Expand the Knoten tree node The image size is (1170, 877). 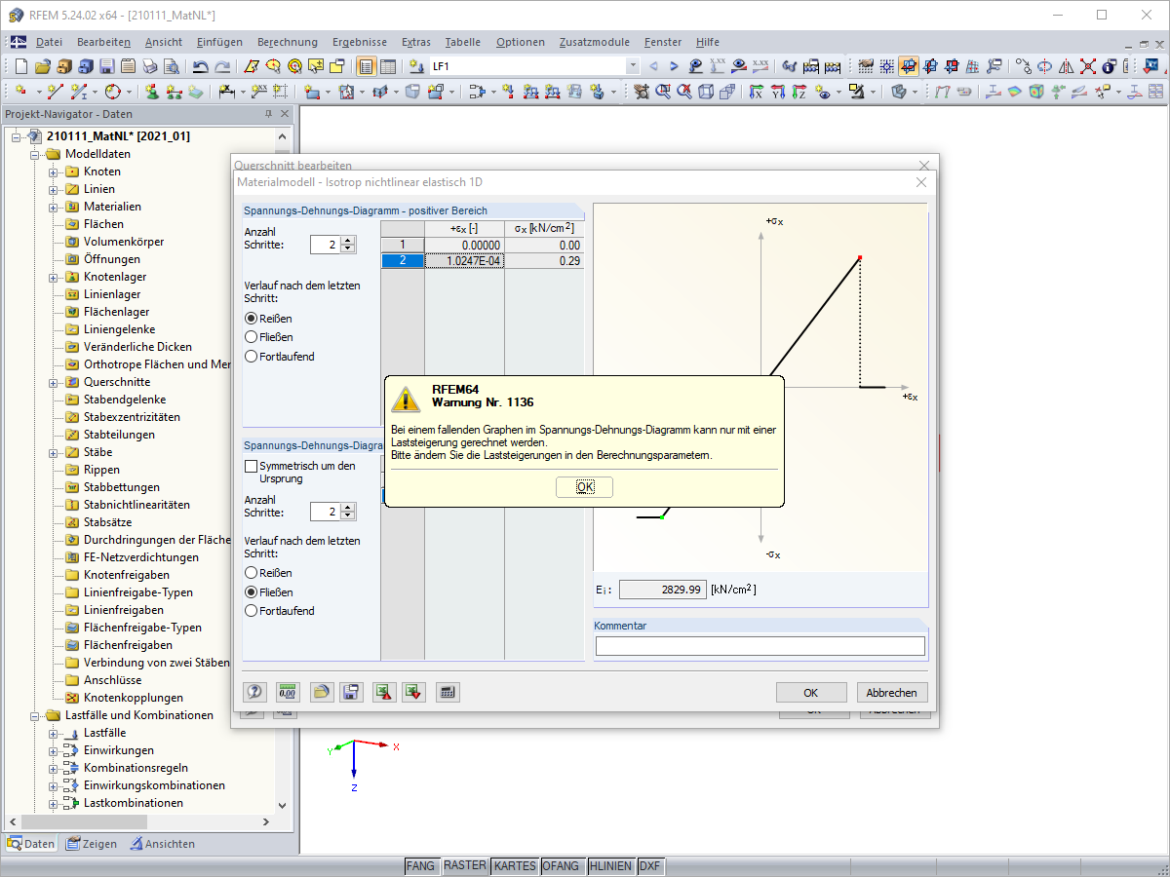coord(54,172)
